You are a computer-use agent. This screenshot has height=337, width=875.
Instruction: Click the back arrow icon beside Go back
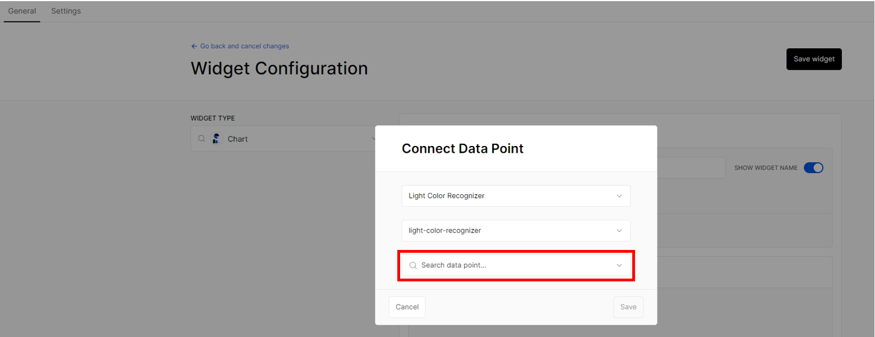click(194, 46)
